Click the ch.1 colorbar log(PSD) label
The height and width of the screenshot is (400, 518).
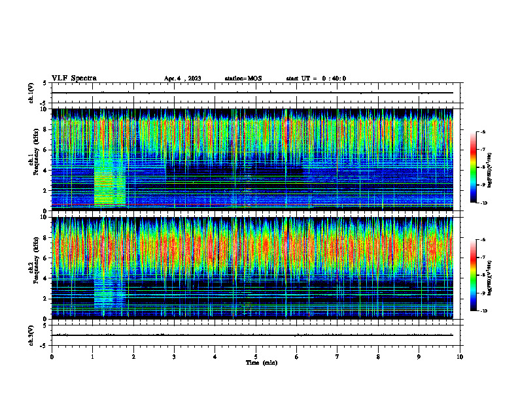coord(490,171)
